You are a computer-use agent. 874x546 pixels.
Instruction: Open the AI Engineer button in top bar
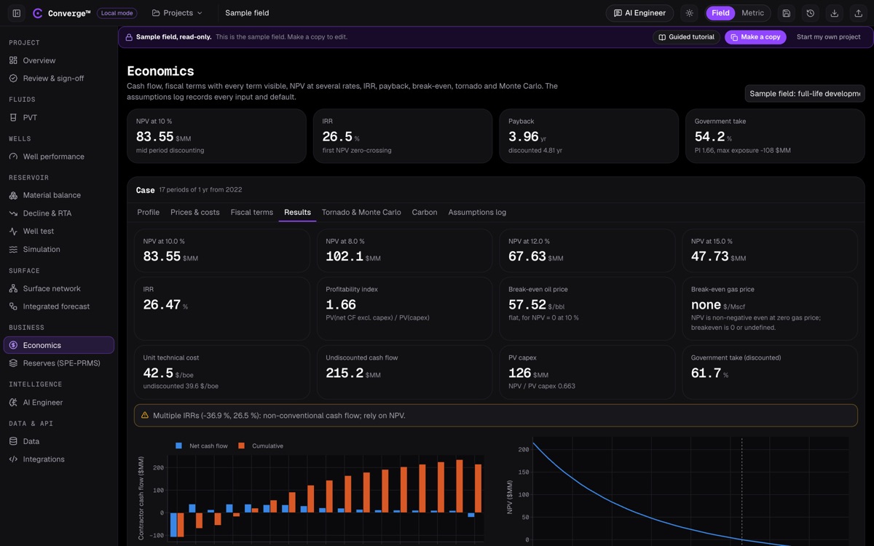(639, 13)
